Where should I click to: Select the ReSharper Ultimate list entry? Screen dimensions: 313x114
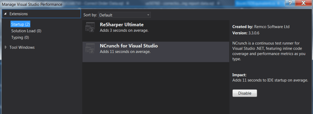(x=156, y=31)
